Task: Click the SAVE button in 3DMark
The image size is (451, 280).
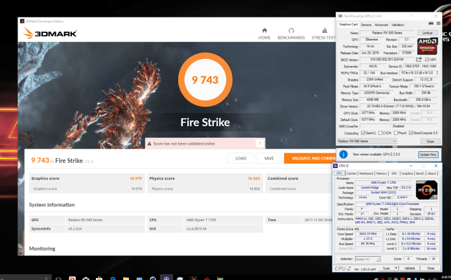Action: click(x=269, y=158)
